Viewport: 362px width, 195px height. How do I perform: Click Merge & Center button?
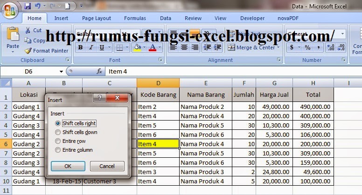tap(251, 47)
